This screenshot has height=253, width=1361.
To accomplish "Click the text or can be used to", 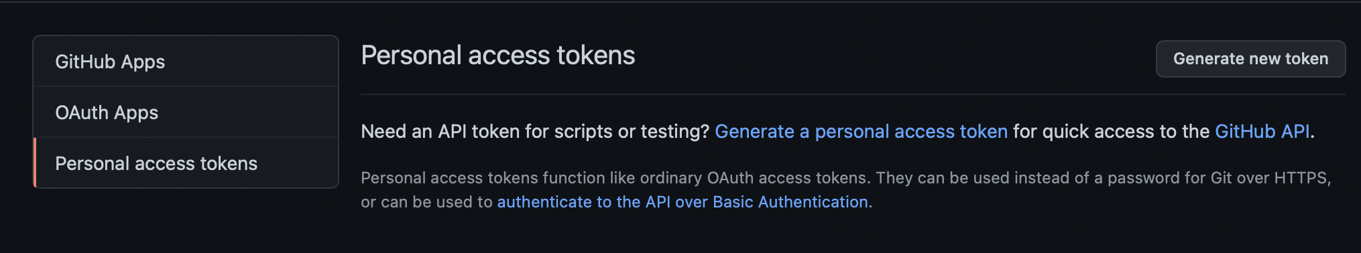I will [x=426, y=202].
